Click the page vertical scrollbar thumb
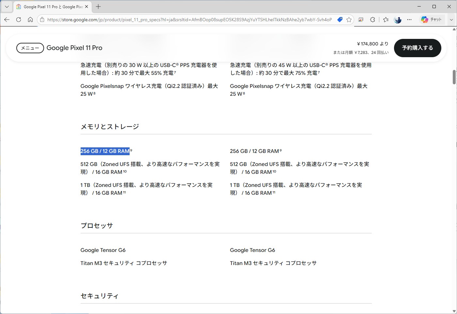Image resolution: width=457 pixels, height=314 pixels. click(454, 77)
